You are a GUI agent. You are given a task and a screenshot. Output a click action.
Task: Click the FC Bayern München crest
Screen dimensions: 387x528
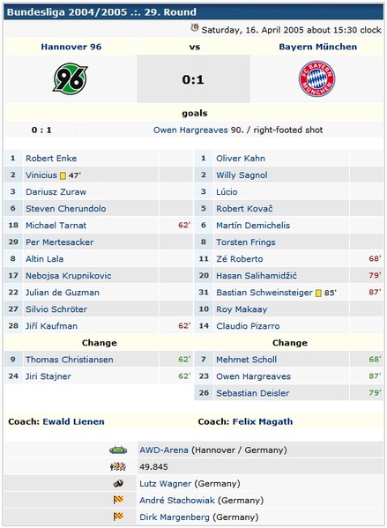317,78
